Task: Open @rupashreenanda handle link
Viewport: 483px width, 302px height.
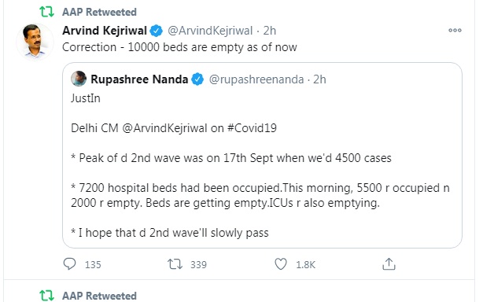Action: click(256, 79)
